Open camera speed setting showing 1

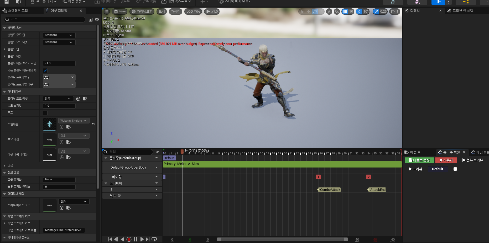pyautogui.click(x=395, y=12)
